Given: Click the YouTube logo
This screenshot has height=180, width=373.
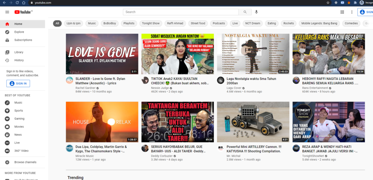Looking at the screenshot, I should pyautogui.click(x=23, y=12).
